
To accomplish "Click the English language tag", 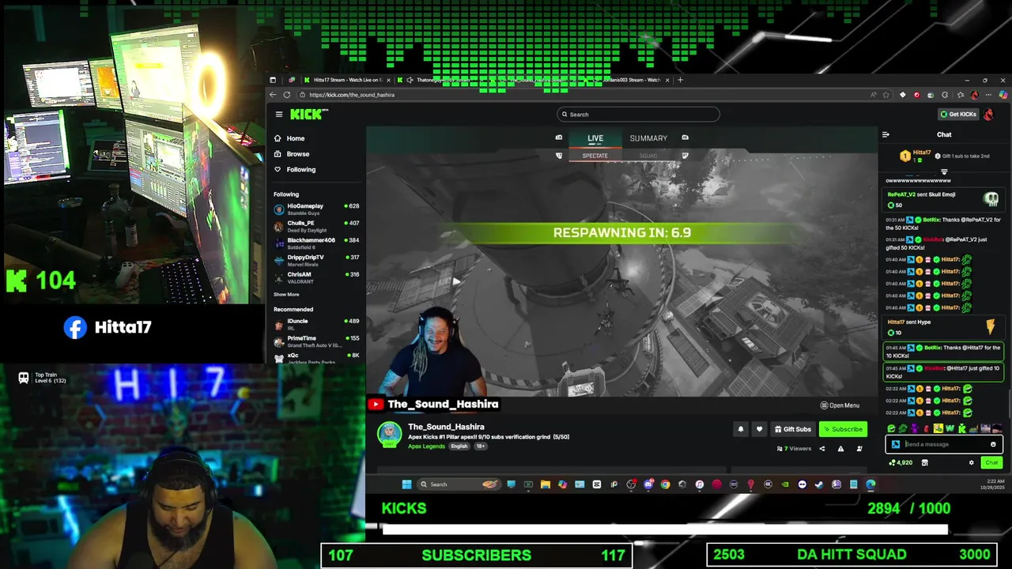I will click(459, 447).
